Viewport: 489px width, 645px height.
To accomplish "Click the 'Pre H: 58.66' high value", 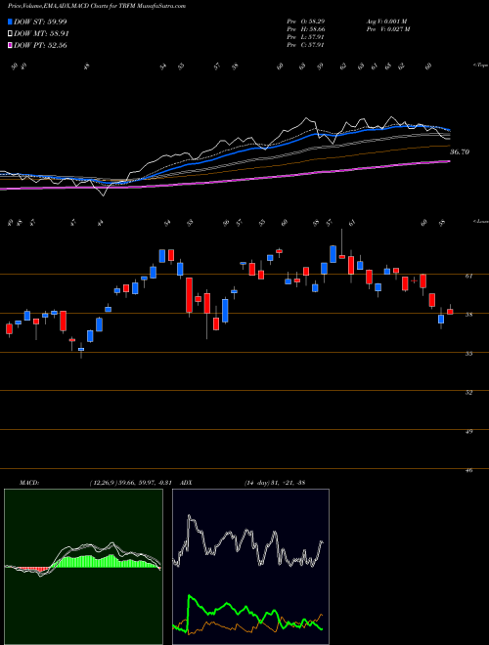I will pos(306,29).
